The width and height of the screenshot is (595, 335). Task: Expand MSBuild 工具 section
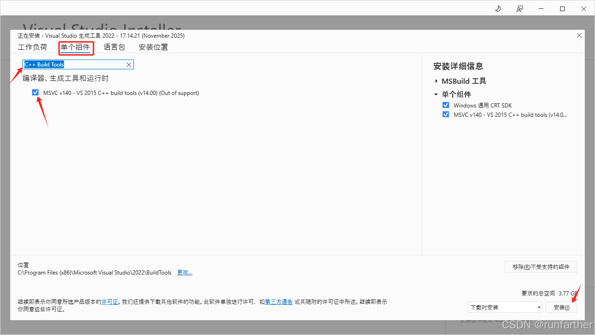coord(436,81)
